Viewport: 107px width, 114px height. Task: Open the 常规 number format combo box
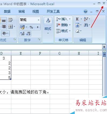30,20
